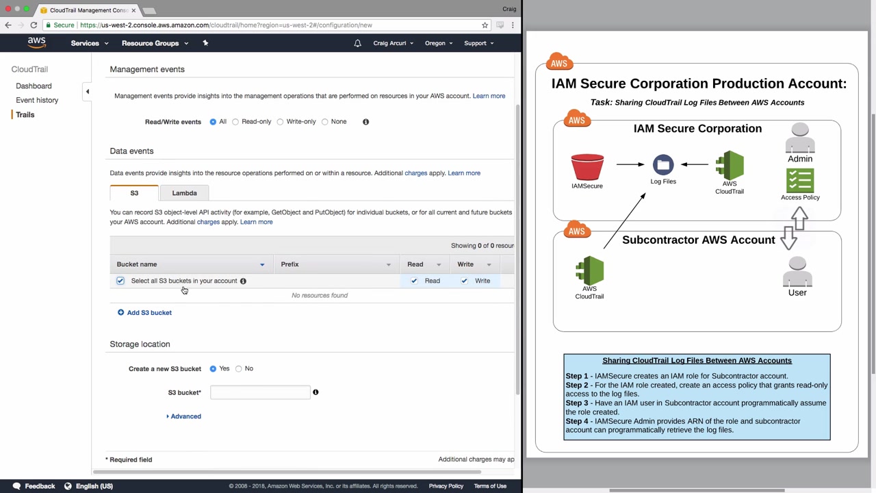
Task: Reload the page with the refresh icon
Action: [x=34, y=25]
